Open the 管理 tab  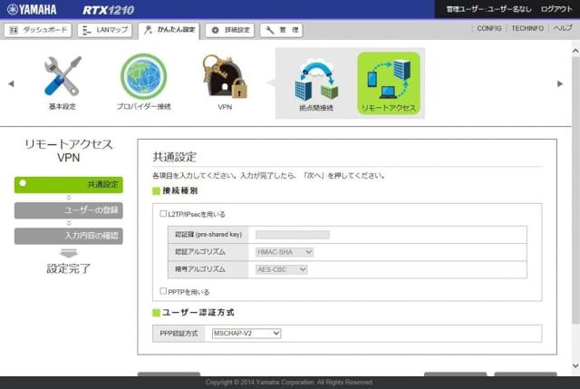point(282,30)
